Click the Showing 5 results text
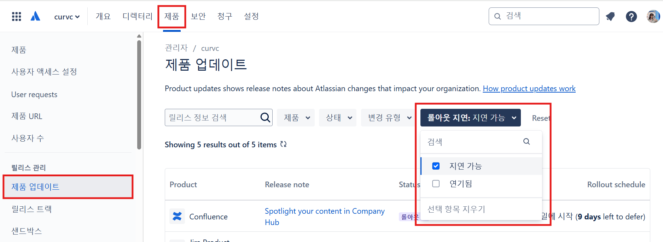 (x=221, y=144)
